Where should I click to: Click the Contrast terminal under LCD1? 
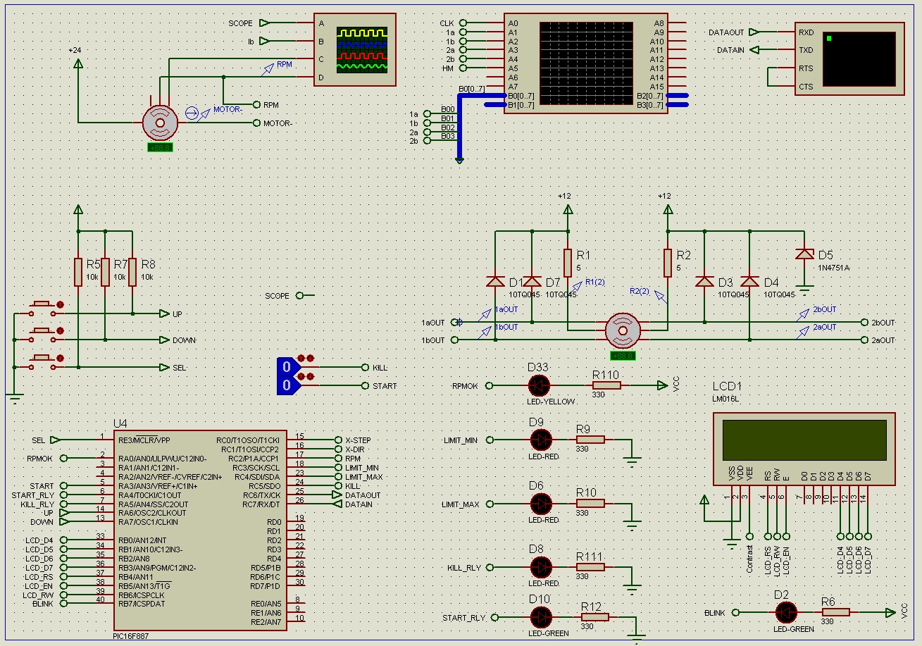(x=749, y=536)
